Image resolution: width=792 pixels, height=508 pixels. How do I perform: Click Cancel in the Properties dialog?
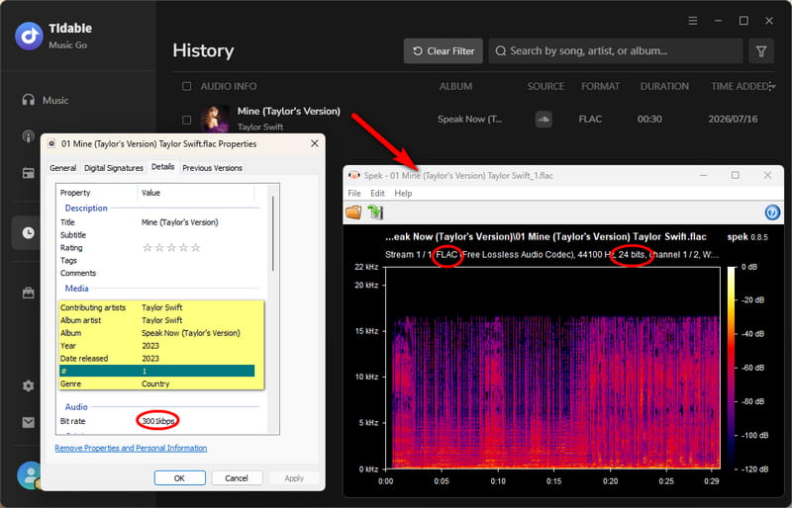[x=237, y=477]
